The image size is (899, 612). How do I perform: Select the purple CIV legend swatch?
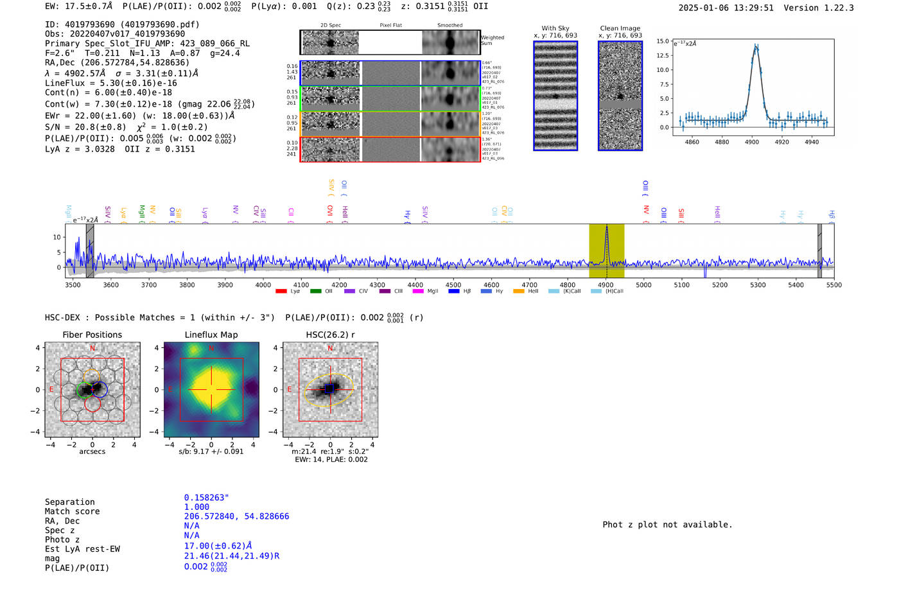pyautogui.click(x=349, y=292)
